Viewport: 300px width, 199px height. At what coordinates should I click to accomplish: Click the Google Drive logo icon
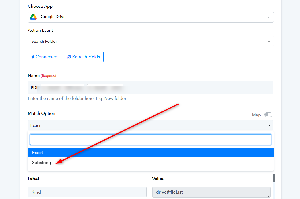[x=33, y=17]
